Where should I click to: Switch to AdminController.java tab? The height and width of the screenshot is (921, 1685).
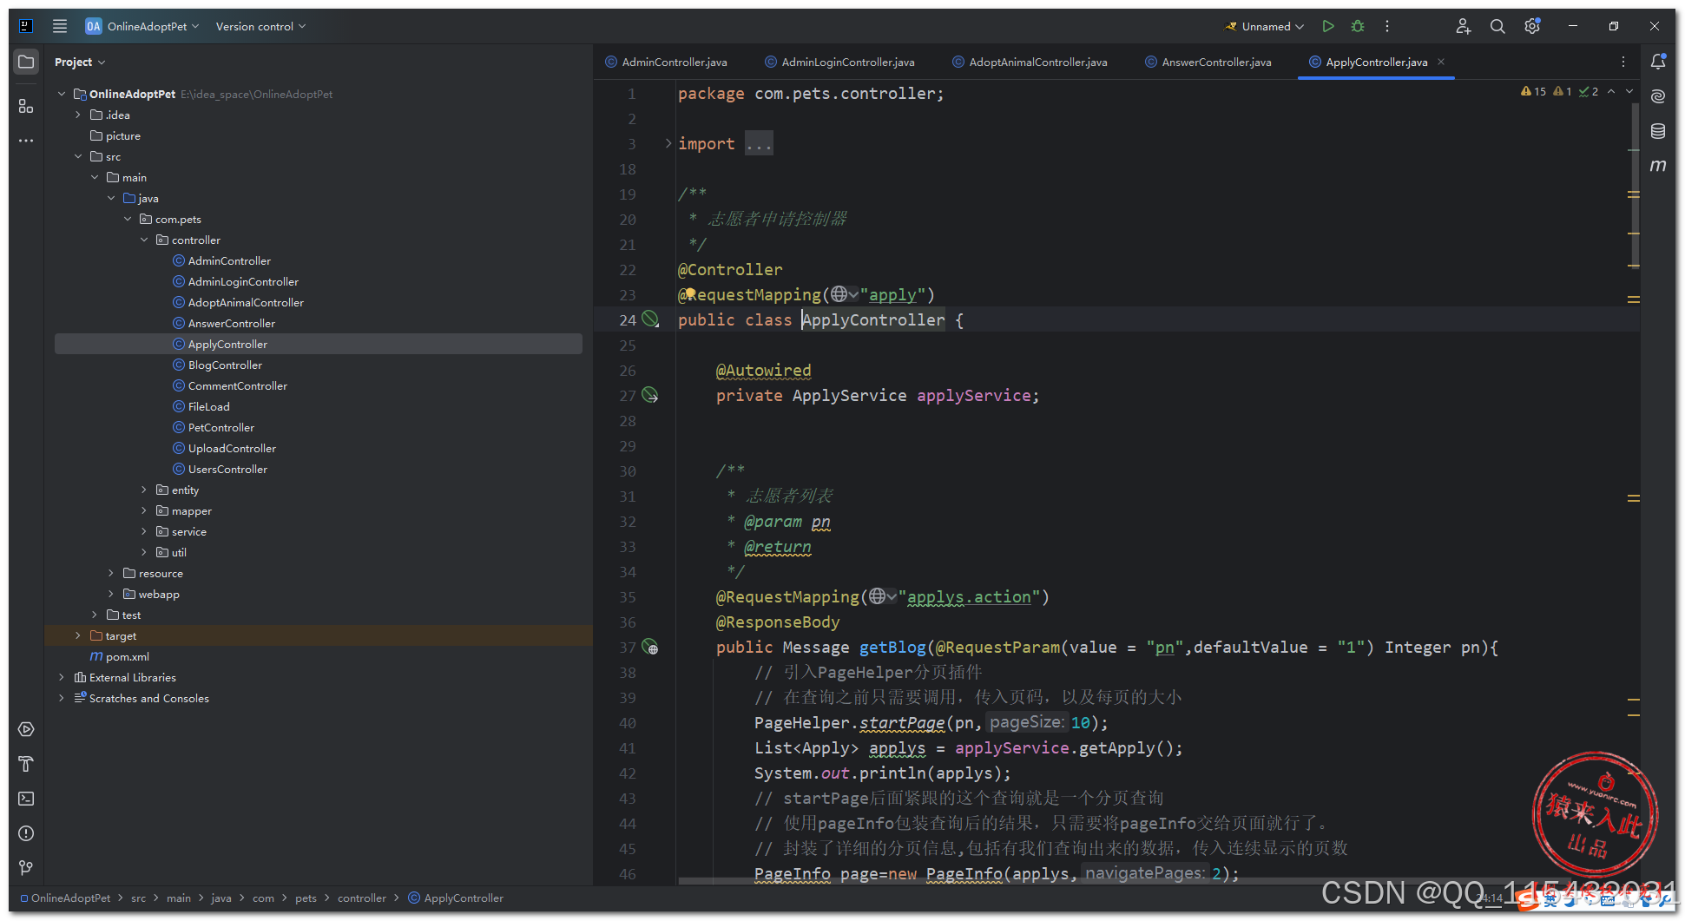coord(667,62)
